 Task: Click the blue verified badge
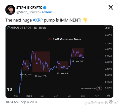click(45, 8)
